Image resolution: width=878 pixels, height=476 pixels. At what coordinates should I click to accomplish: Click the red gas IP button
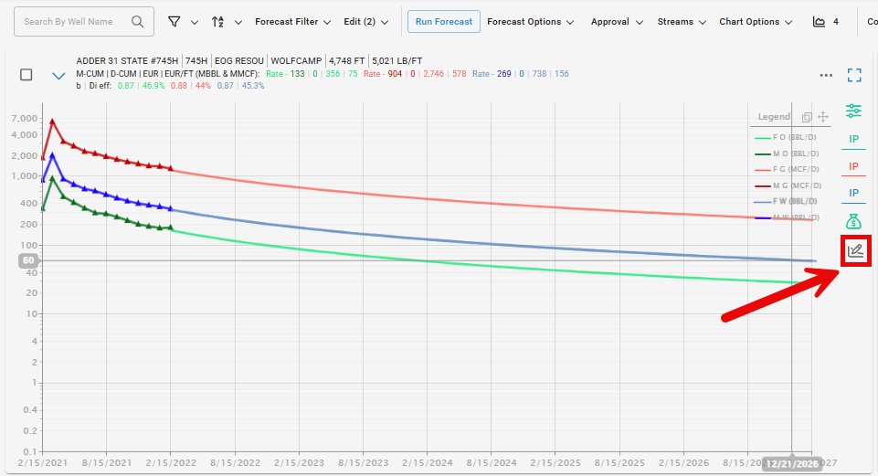(853, 166)
